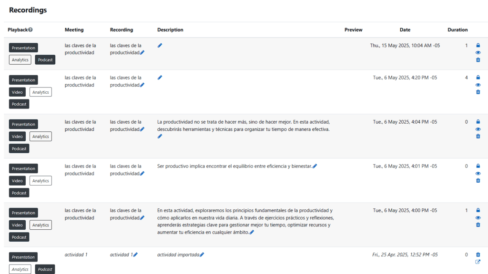
Task: Click the Duration column header
Action: [x=457, y=30]
